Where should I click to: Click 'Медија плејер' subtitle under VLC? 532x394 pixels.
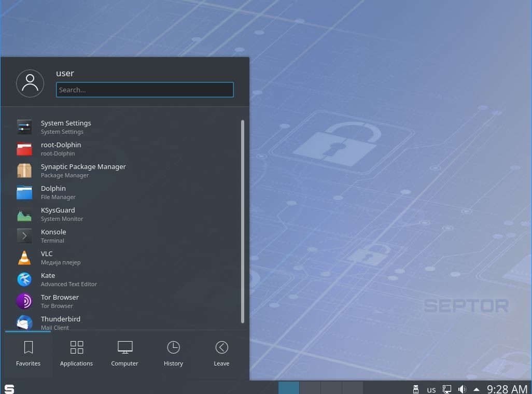[x=61, y=262]
